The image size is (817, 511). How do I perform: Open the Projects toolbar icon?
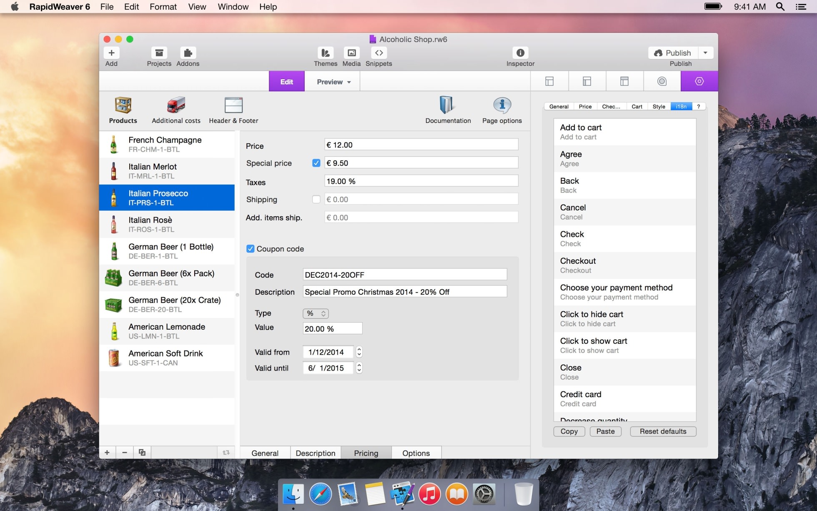point(159,53)
